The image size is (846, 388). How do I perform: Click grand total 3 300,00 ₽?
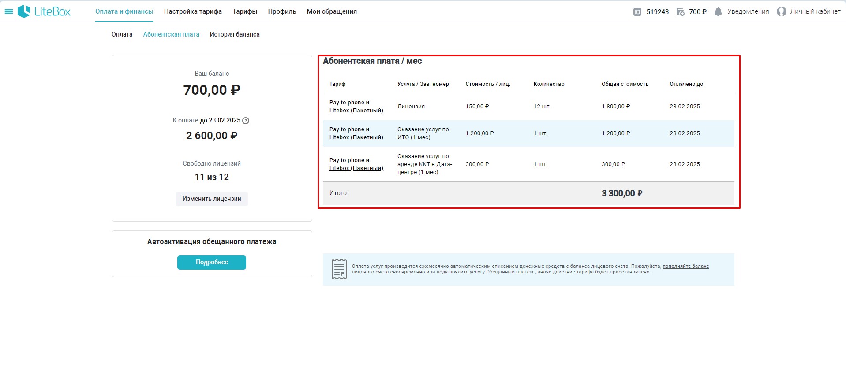click(622, 193)
